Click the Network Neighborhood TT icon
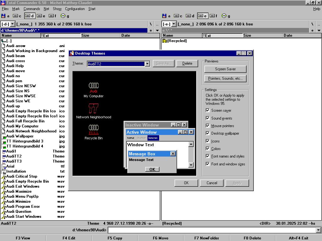 (x=93, y=109)
